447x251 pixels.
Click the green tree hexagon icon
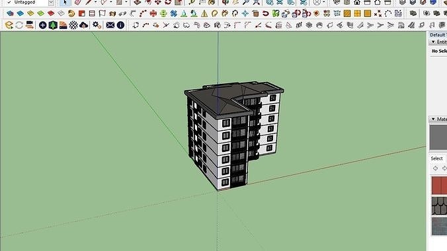(x=53, y=25)
